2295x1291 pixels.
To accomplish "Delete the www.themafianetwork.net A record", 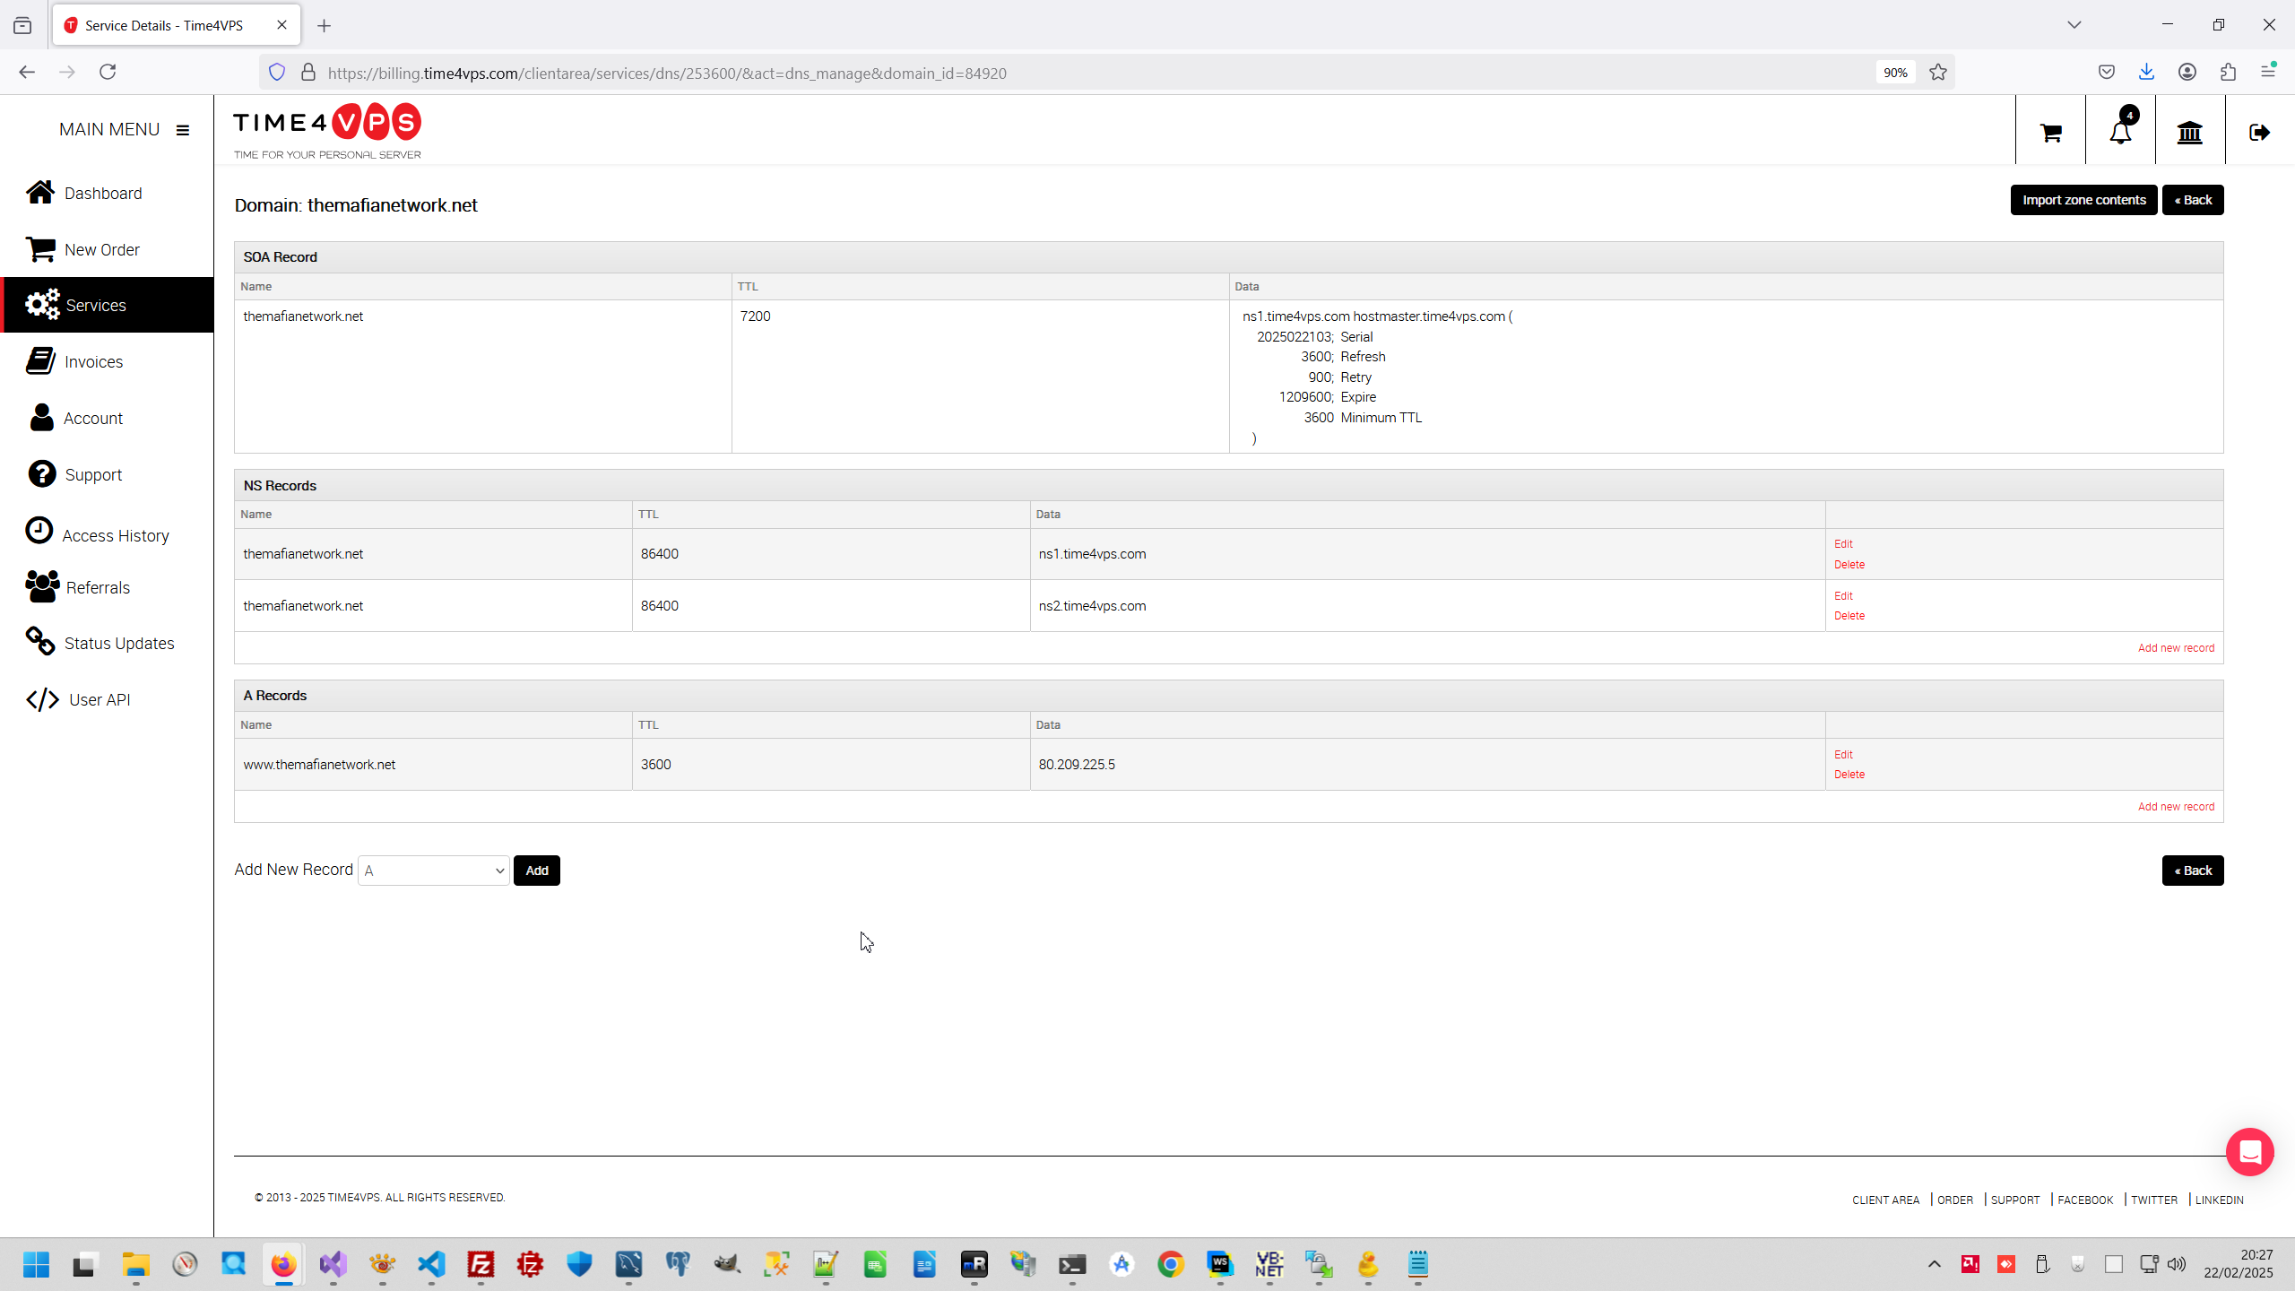I will 1849,775.
